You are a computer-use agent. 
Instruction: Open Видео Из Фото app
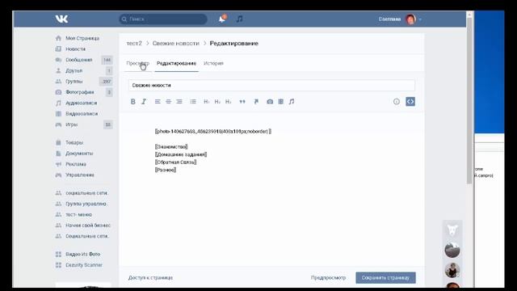click(82, 254)
